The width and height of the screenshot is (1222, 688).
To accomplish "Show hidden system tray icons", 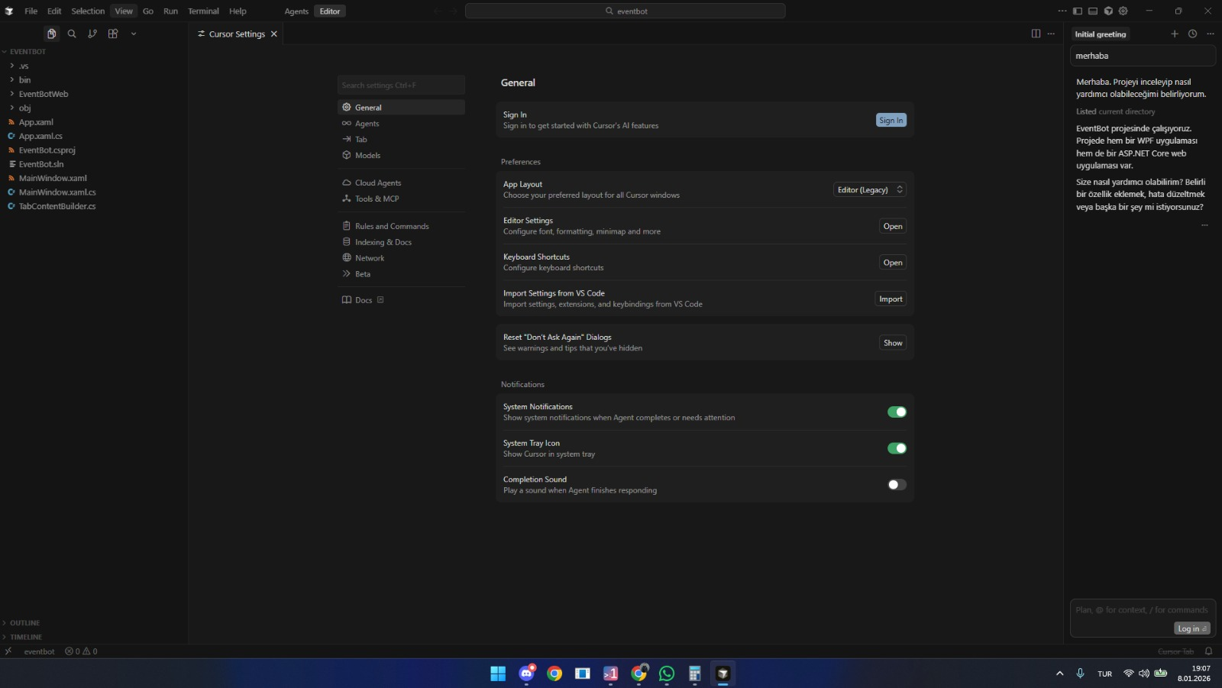I will [1059, 673].
